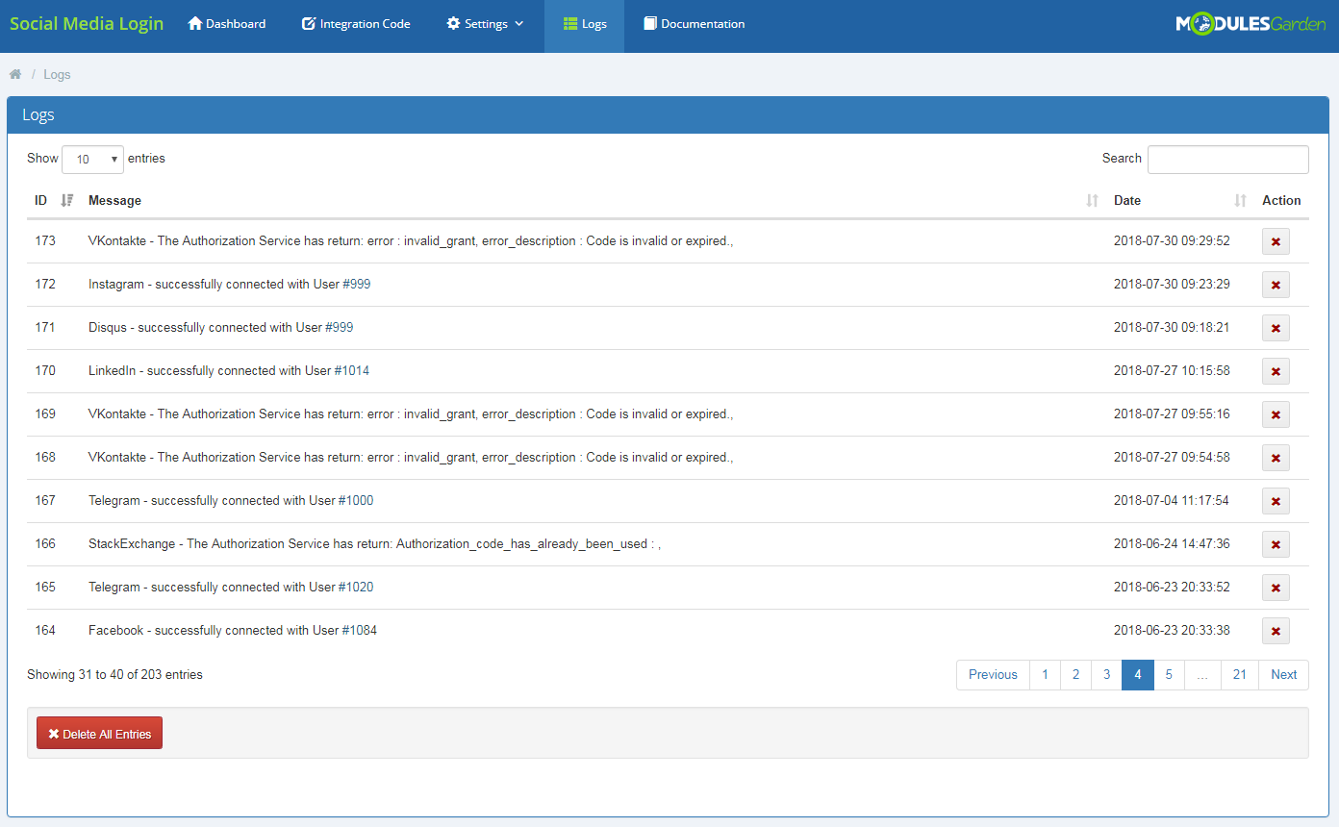Select current page 4
The height and width of the screenshot is (827, 1339).
click(1137, 675)
